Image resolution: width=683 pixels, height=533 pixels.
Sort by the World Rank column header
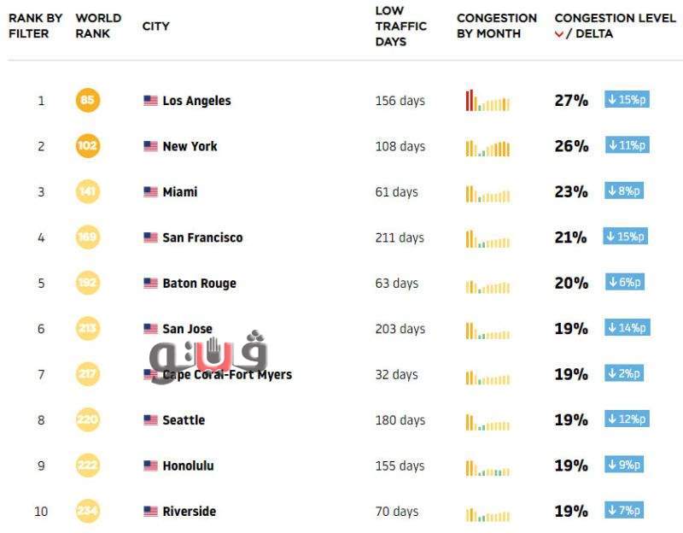coord(98,26)
